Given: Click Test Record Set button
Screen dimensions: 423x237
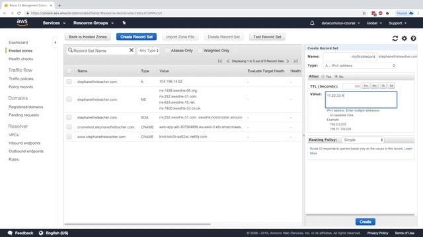Looking at the screenshot, I should coord(267,37).
